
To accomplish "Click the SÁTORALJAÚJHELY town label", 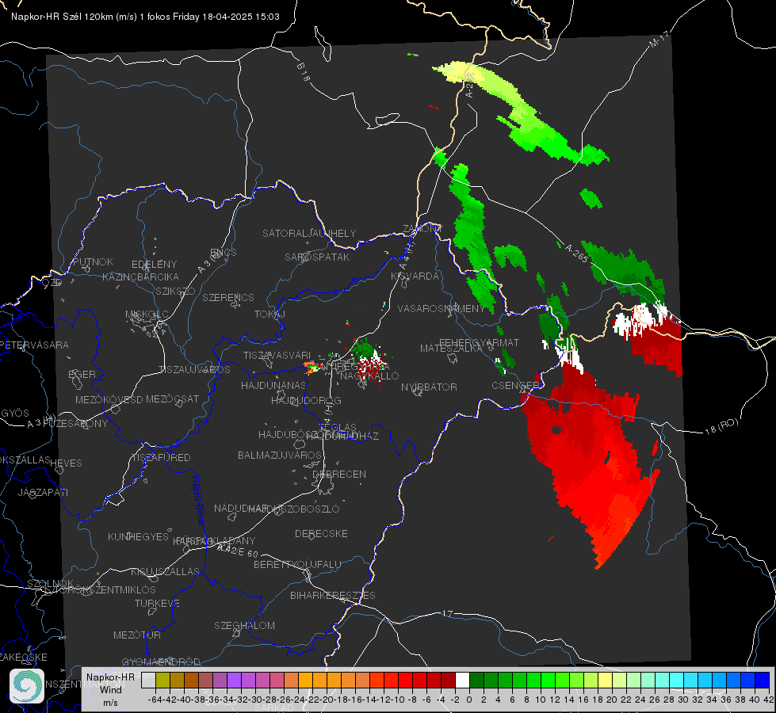I will pyautogui.click(x=309, y=233).
